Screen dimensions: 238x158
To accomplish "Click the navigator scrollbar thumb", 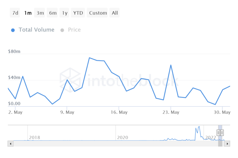I will coord(220,144).
